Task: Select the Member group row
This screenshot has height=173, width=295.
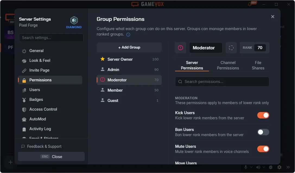Action: click(129, 90)
